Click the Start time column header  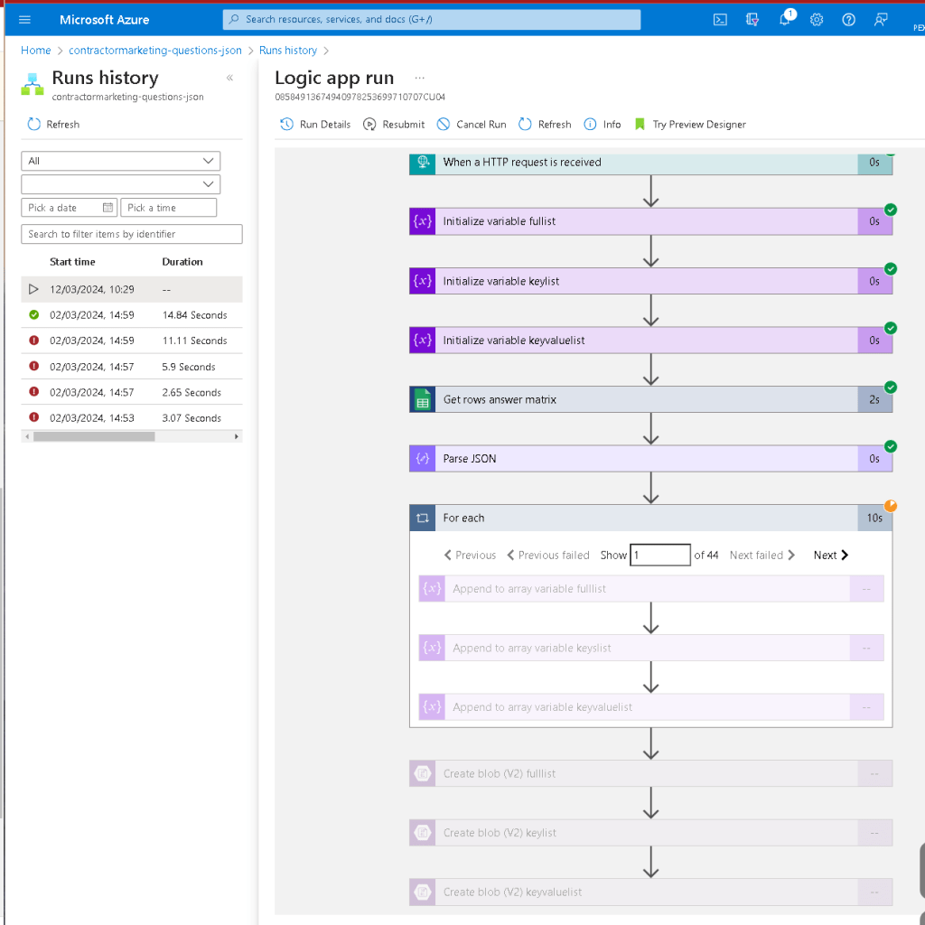[x=72, y=262]
